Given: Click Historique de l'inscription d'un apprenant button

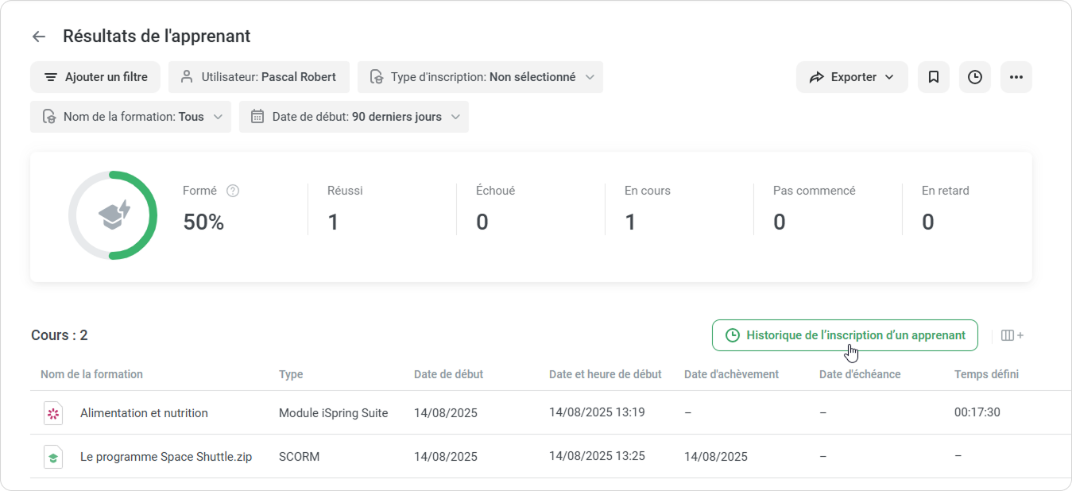Looking at the screenshot, I should 845,335.
